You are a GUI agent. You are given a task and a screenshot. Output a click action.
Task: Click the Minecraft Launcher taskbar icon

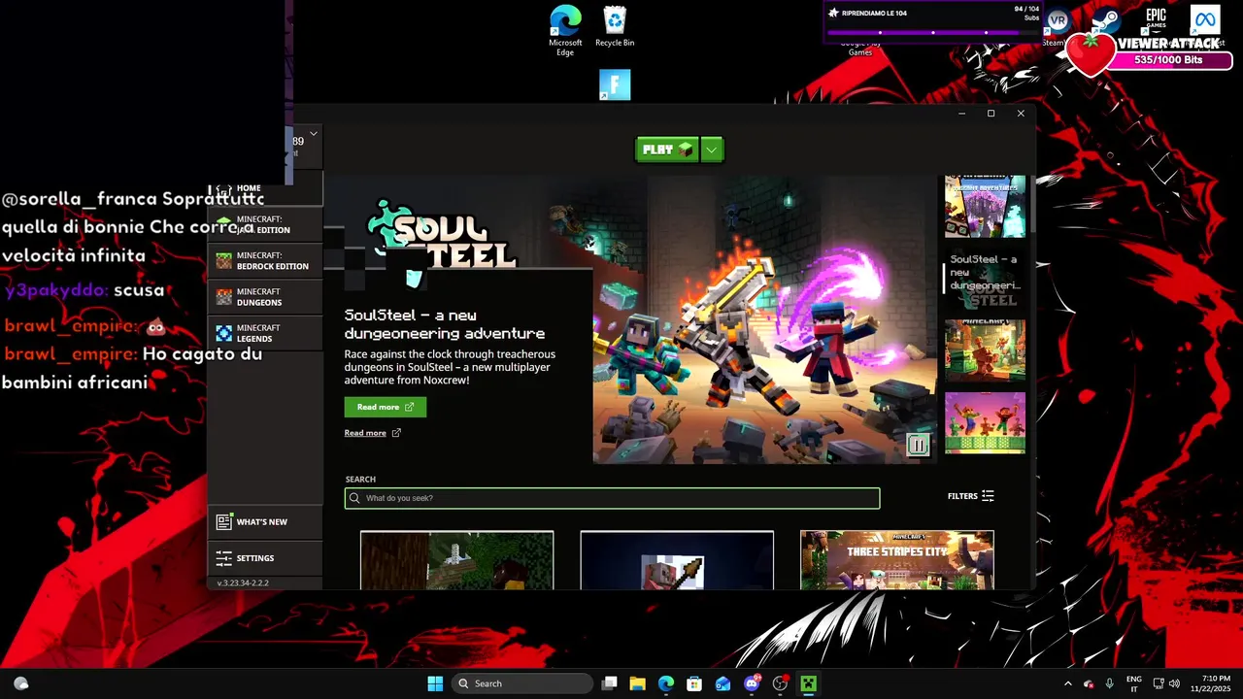(808, 683)
